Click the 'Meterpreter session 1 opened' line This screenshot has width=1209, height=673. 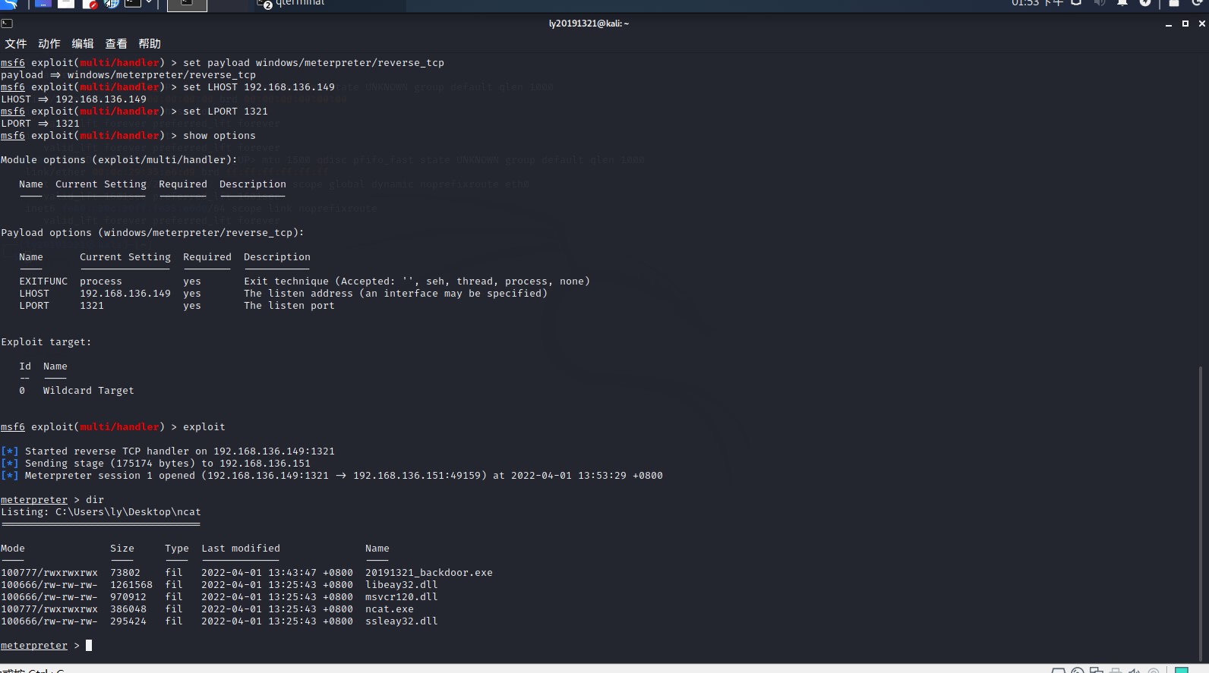tap(332, 476)
